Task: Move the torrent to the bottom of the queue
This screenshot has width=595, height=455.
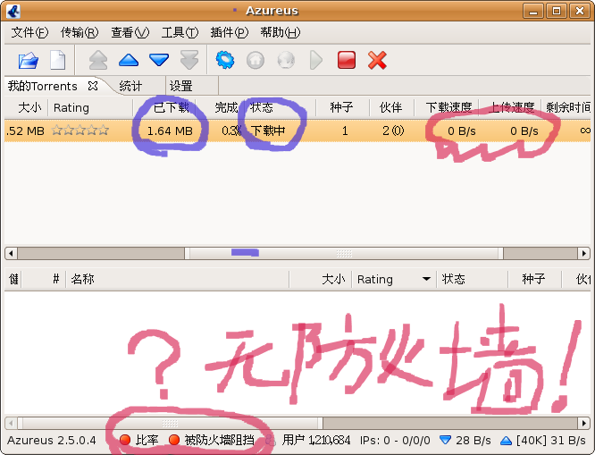Action: (x=189, y=60)
